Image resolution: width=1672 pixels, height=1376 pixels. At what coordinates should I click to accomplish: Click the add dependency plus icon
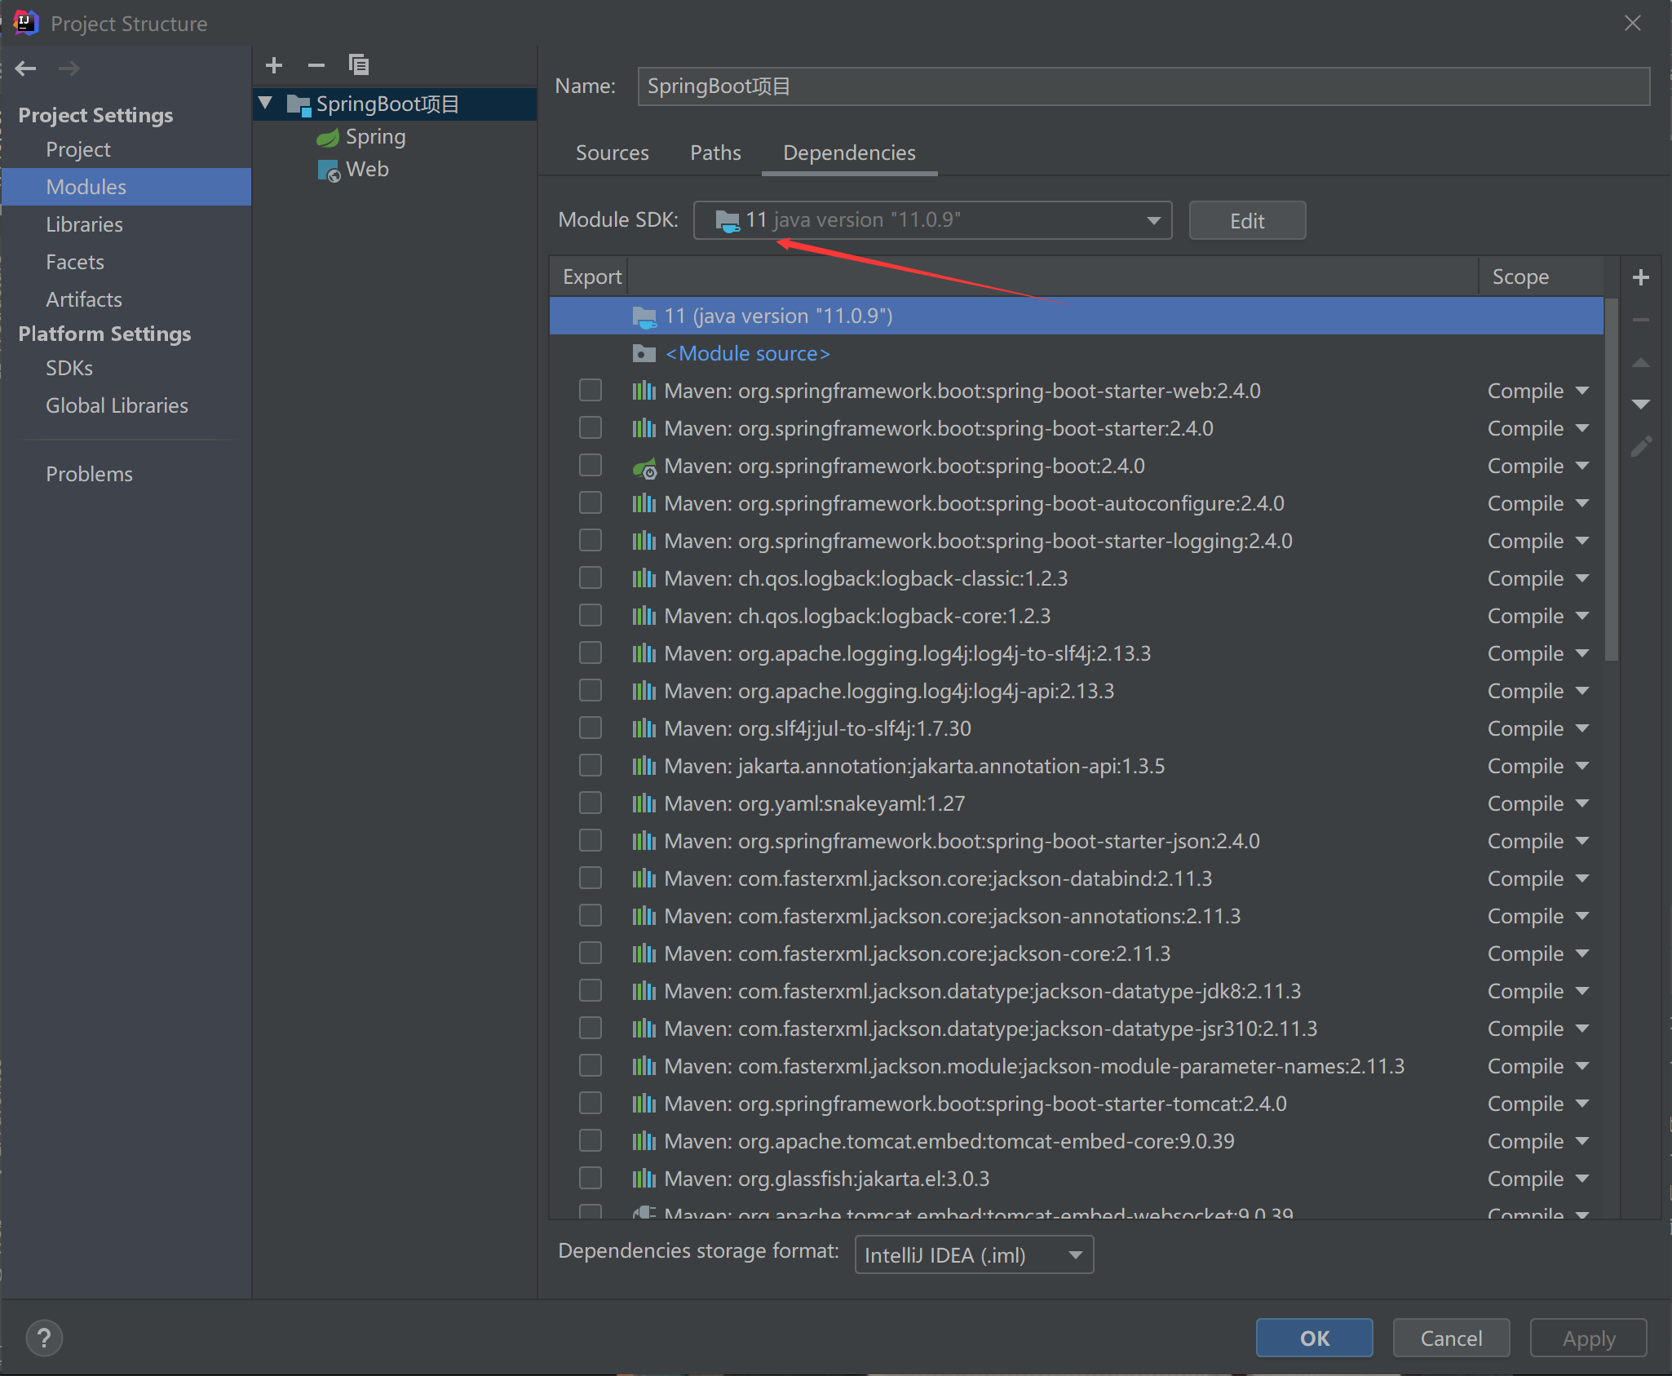click(x=1641, y=278)
